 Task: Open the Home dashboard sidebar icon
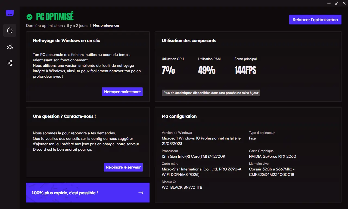click(10, 30)
